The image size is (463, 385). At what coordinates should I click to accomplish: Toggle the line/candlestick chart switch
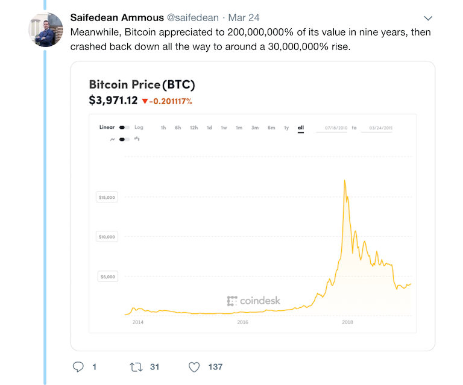point(124,139)
